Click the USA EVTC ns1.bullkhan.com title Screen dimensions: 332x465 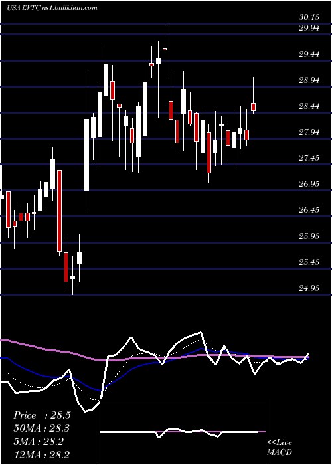point(52,8)
